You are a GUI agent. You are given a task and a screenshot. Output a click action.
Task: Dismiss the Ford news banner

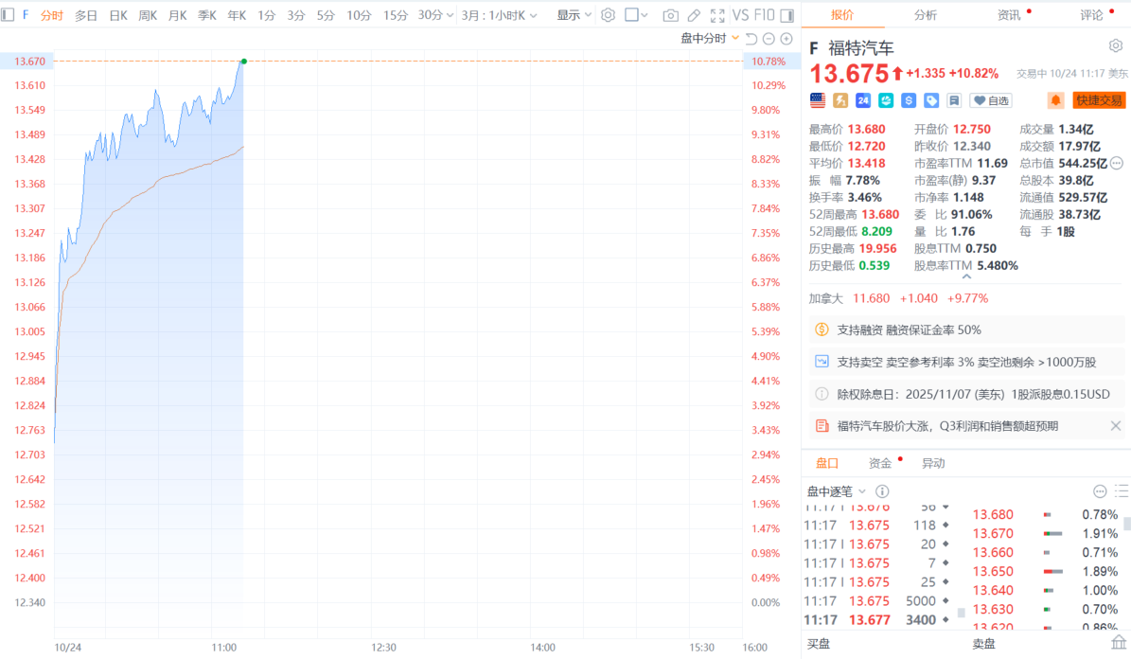pyautogui.click(x=1116, y=426)
